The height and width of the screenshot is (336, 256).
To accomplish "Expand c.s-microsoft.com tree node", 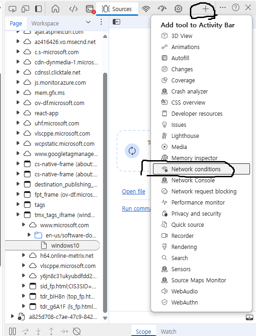I will [18, 52].
